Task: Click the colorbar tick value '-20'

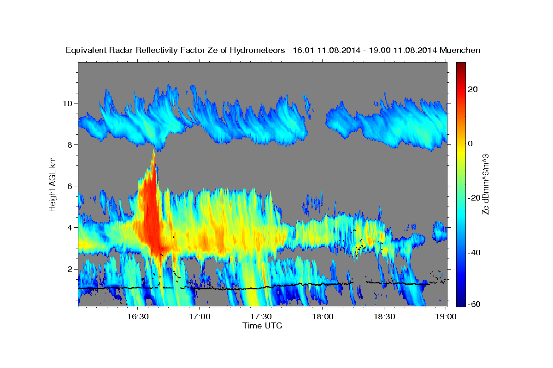Action: 474,198
